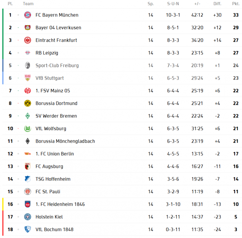Click the Borussia Mönchengladbach diamond crest

[x=28, y=141]
